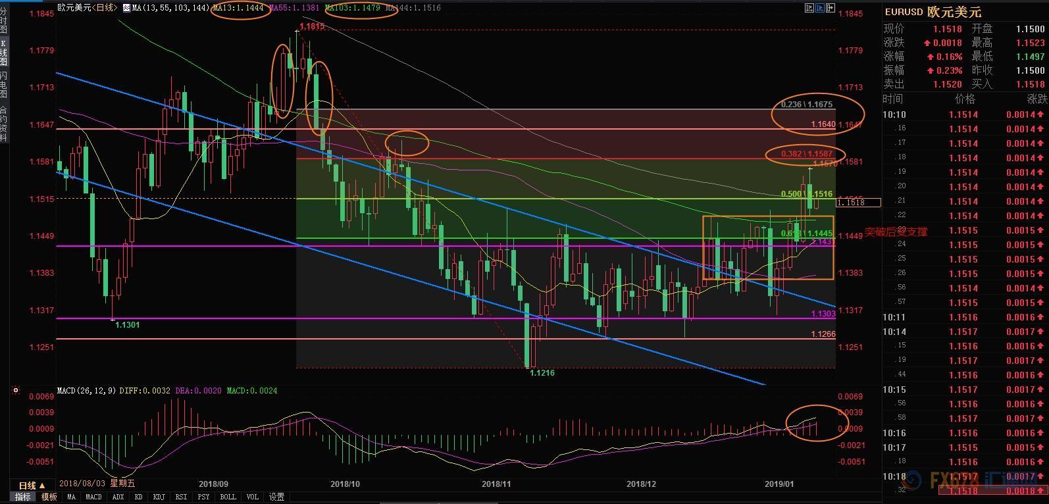
Task: Click the MA13:1.1444 value label
Action: (238, 8)
